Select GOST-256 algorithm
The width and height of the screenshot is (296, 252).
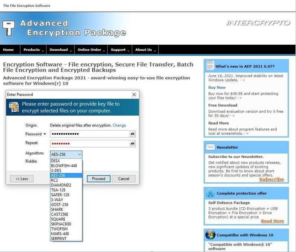[66, 205]
